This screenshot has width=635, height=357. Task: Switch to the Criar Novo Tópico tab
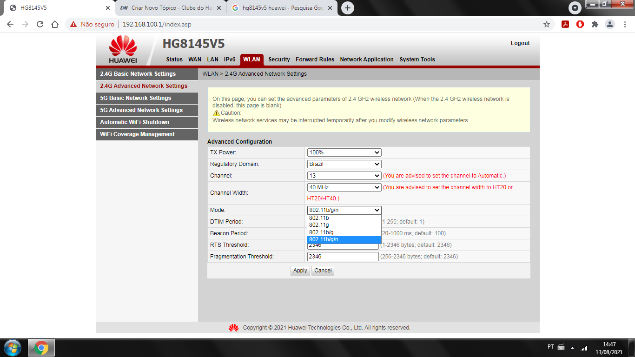tap(170, 8)
